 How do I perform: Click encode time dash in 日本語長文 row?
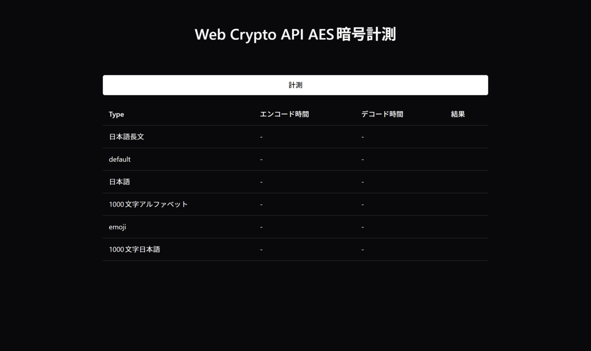pos(262,137)
